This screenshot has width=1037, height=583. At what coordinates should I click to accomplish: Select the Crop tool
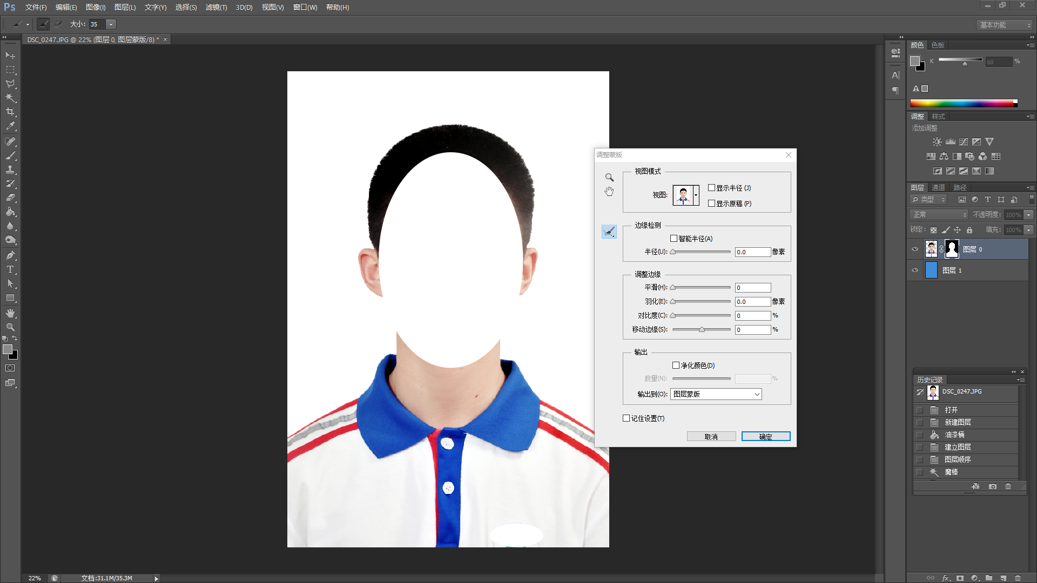pos(10,112)
